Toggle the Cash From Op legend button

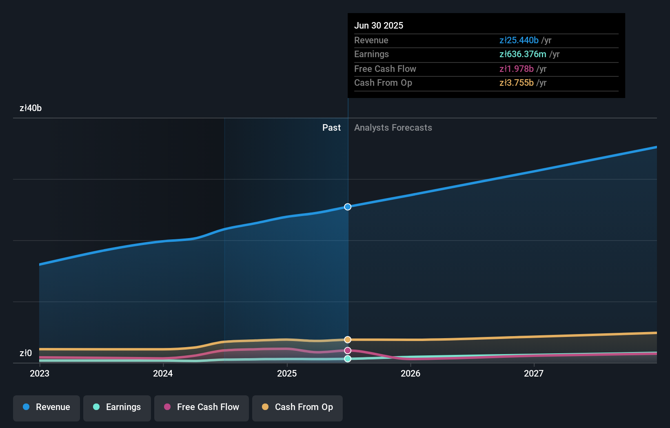(297, 408)
